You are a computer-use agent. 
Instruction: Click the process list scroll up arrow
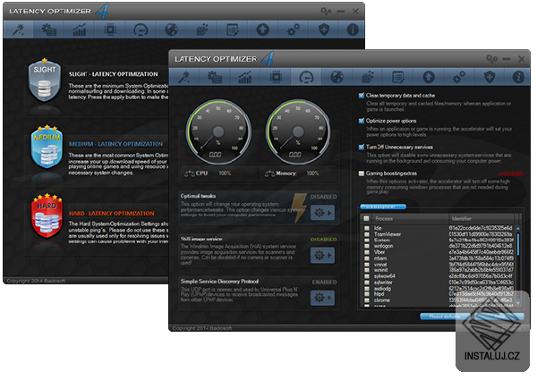click(518, 228)
